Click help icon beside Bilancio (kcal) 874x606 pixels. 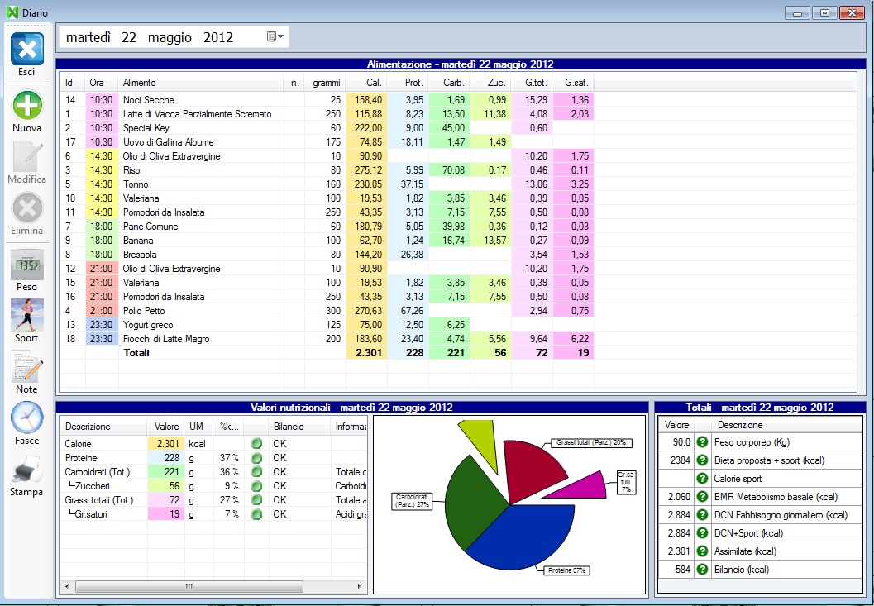(x=703, y=570)
